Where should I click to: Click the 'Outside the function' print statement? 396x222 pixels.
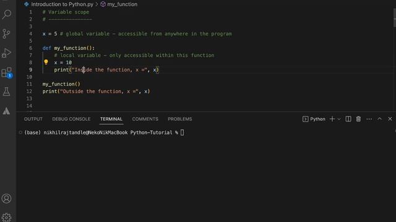(97, 91)
